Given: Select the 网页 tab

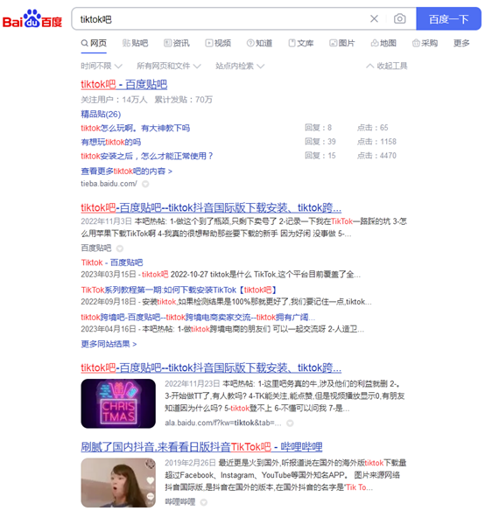Looking at the screenshot, I should 94,43.
